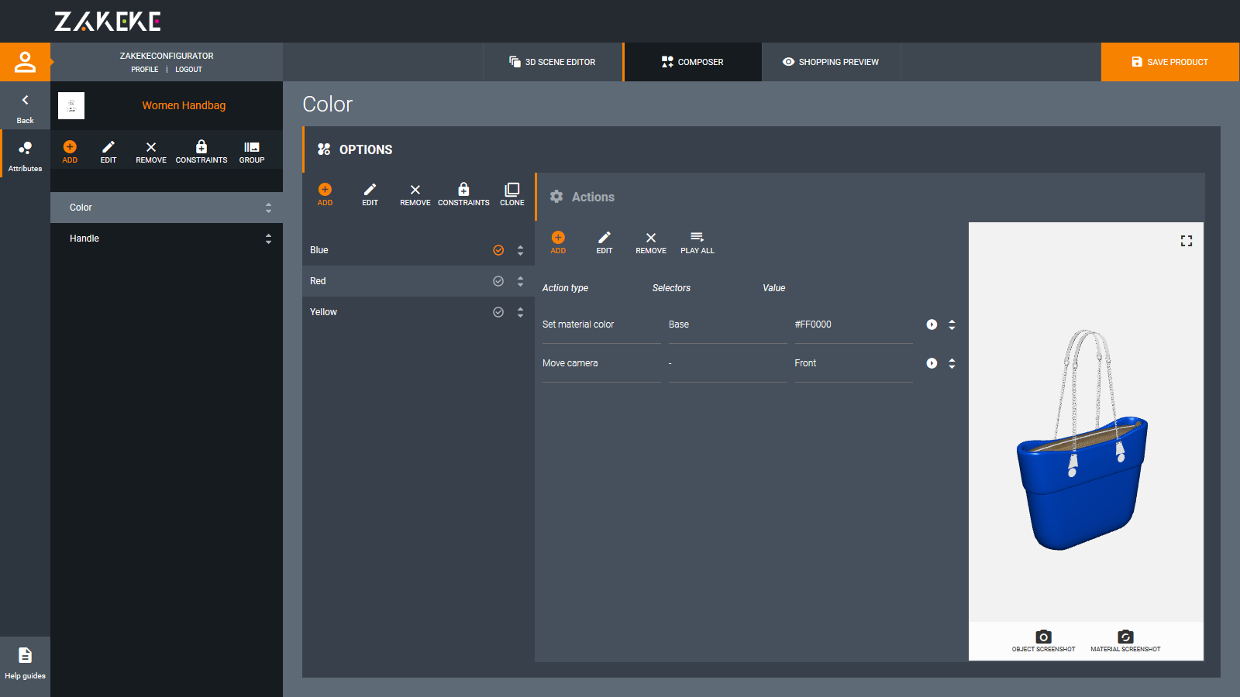Toggle the Yellow option default checkmark

(498, 312)
